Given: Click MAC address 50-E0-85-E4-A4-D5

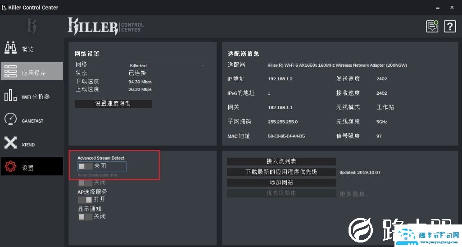Looking at the screenshot, I should click(x=286, y=136).
